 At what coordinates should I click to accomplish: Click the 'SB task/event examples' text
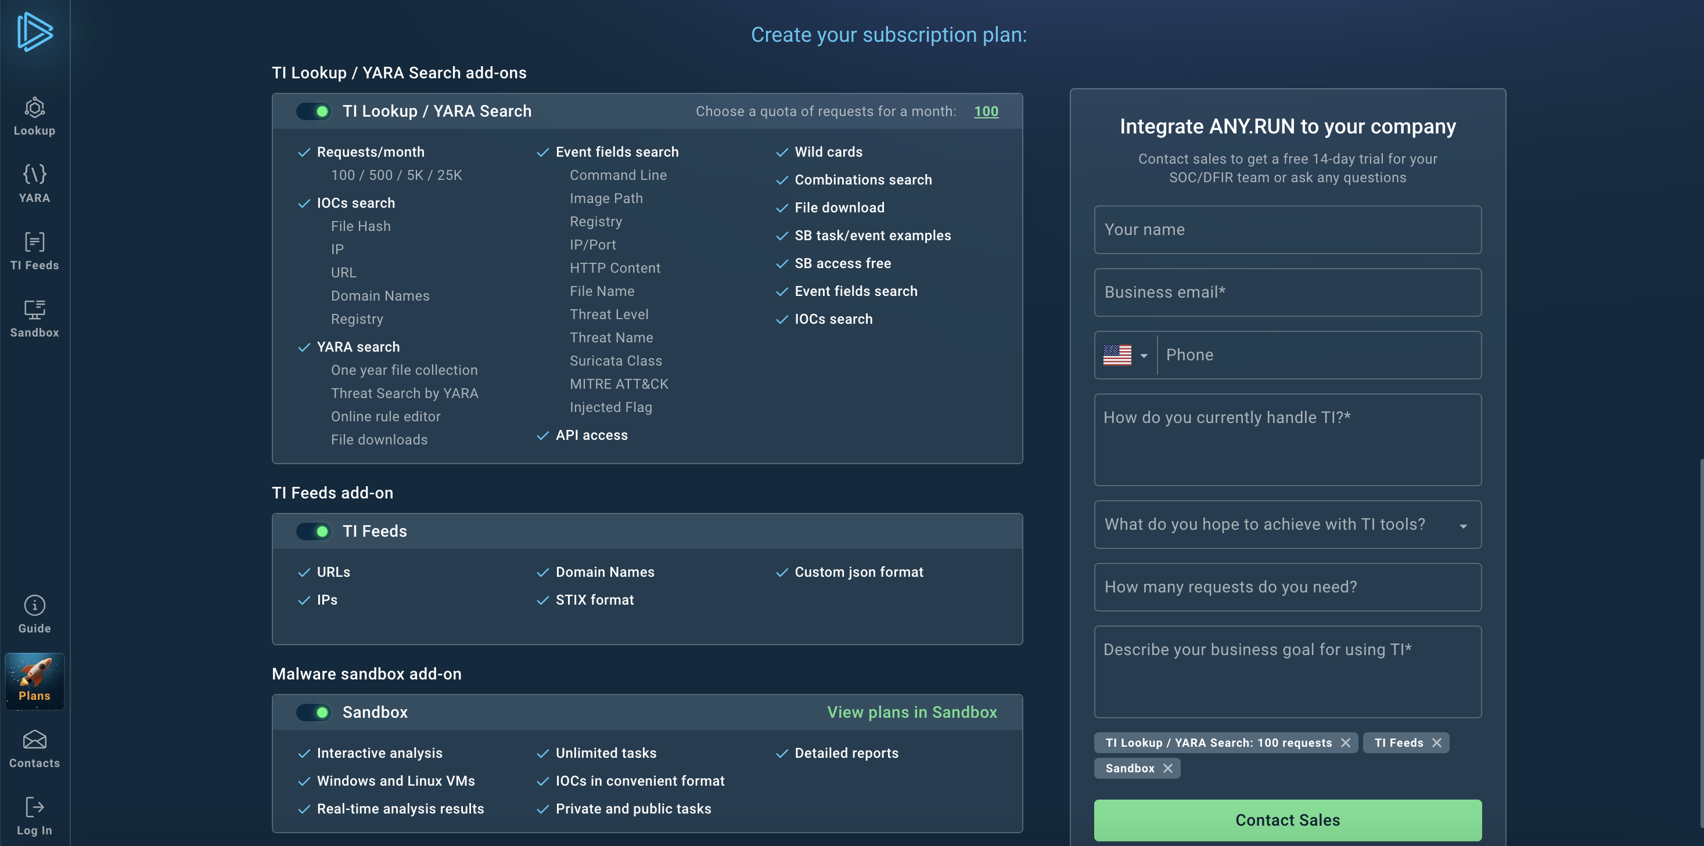point(872,236)
